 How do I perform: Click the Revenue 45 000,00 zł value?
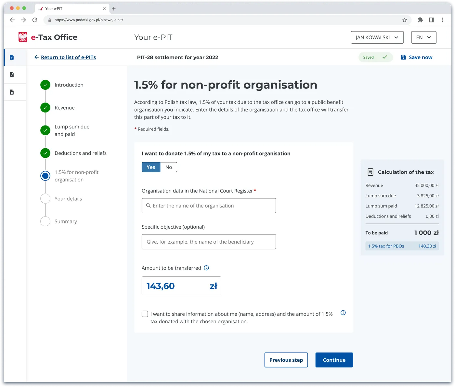click(x=426, y=185)
